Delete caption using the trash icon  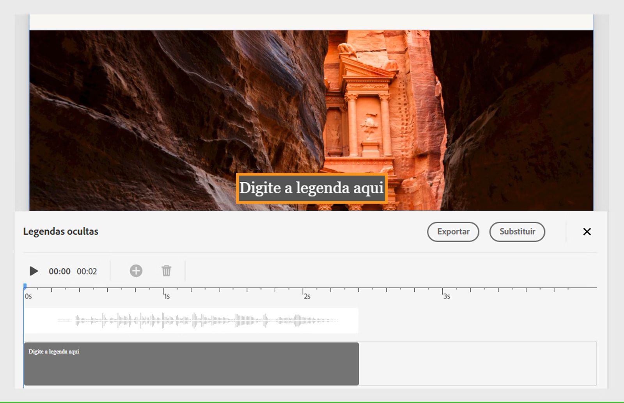tap(167, 271)
